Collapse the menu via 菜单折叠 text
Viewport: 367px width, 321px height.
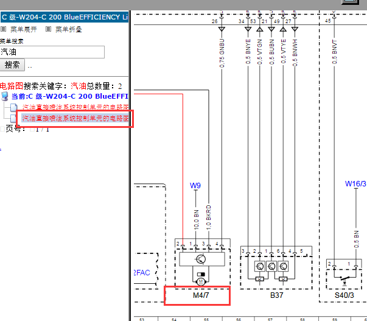(69, 29)
